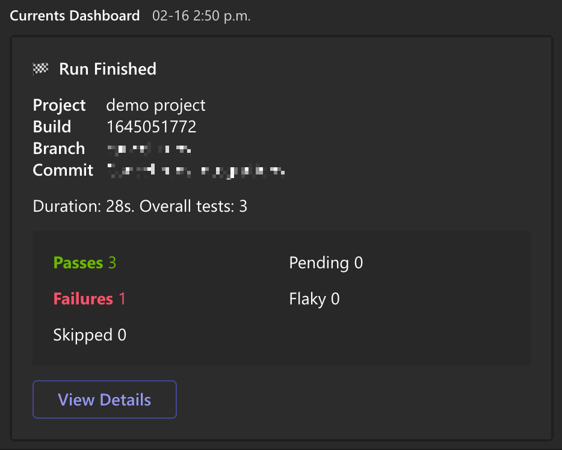Click the Flaky 0 count
Viewport: 562px width, 450px height.
[314, 299]
